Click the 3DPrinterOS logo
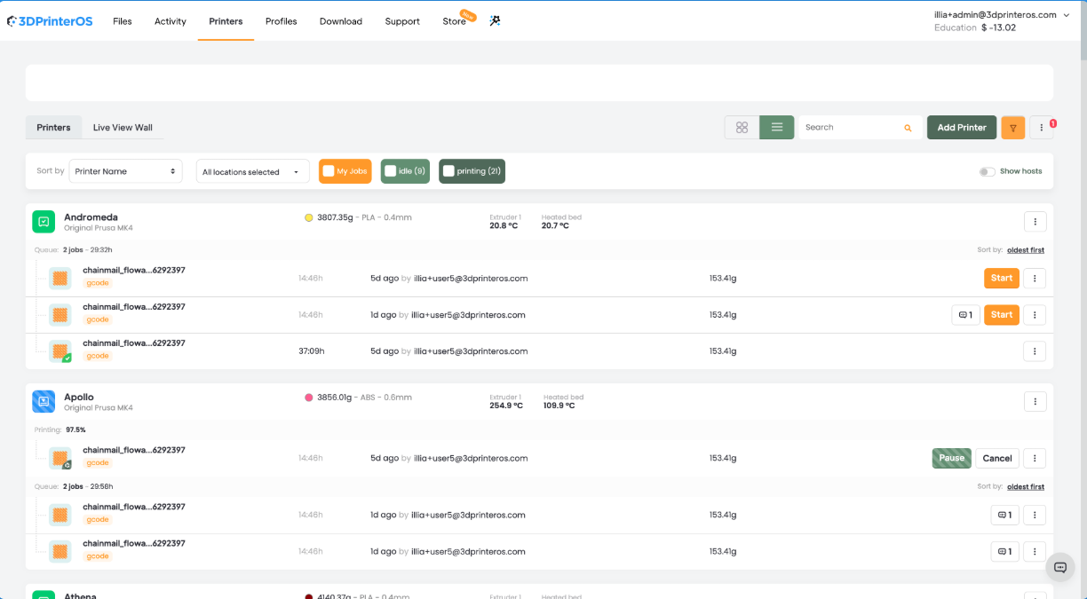 point(48,20)
